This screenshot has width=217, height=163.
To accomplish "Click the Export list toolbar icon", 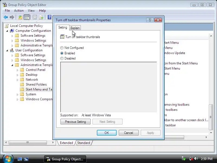I will click(x=41, y=17).
